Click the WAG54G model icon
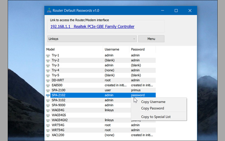 (x=48, y=110)
